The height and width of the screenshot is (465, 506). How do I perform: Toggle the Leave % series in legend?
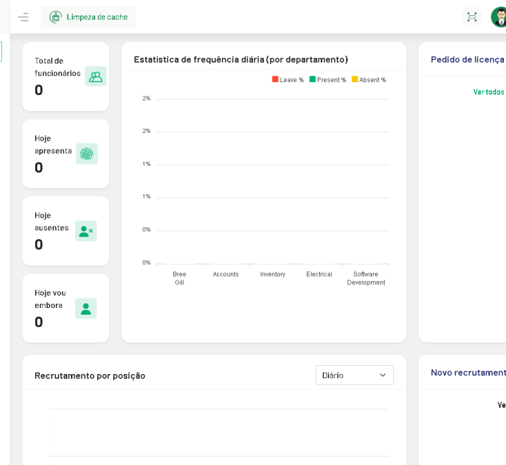288,80
